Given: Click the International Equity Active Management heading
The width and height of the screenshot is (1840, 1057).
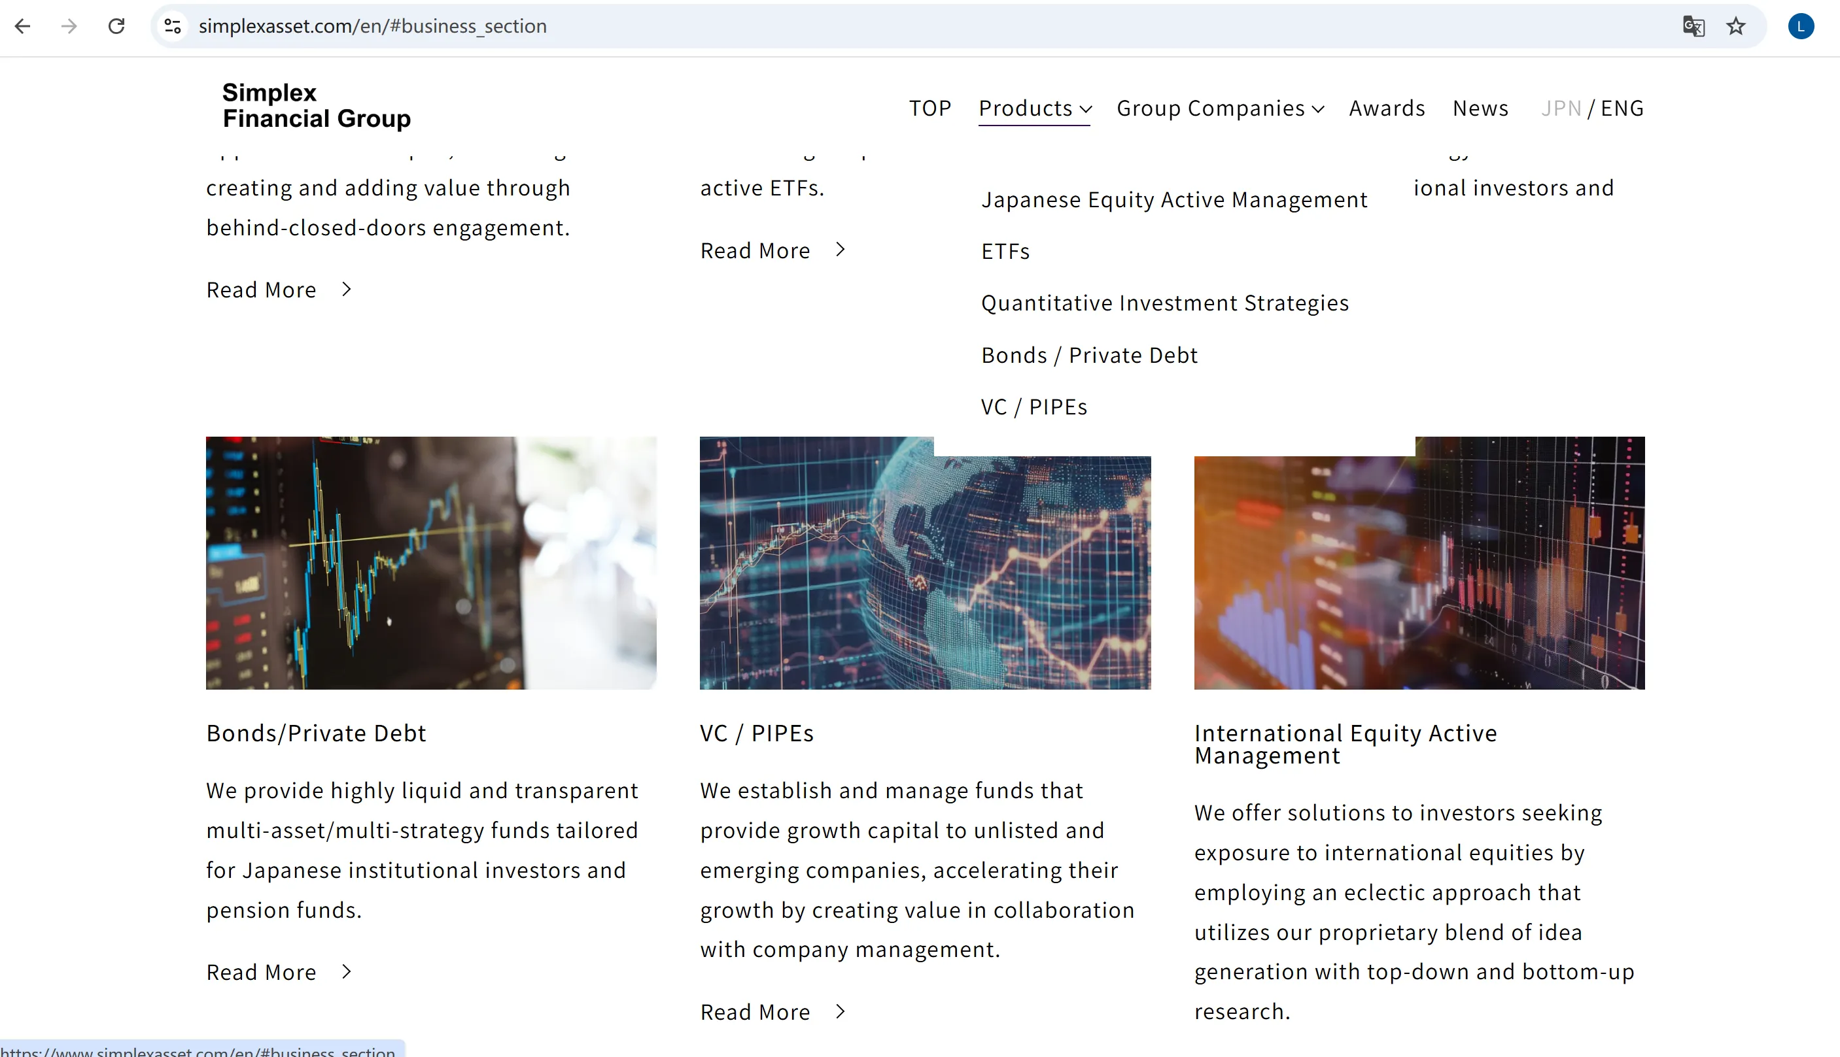Looking at the screenshot, I should 1345,744.
